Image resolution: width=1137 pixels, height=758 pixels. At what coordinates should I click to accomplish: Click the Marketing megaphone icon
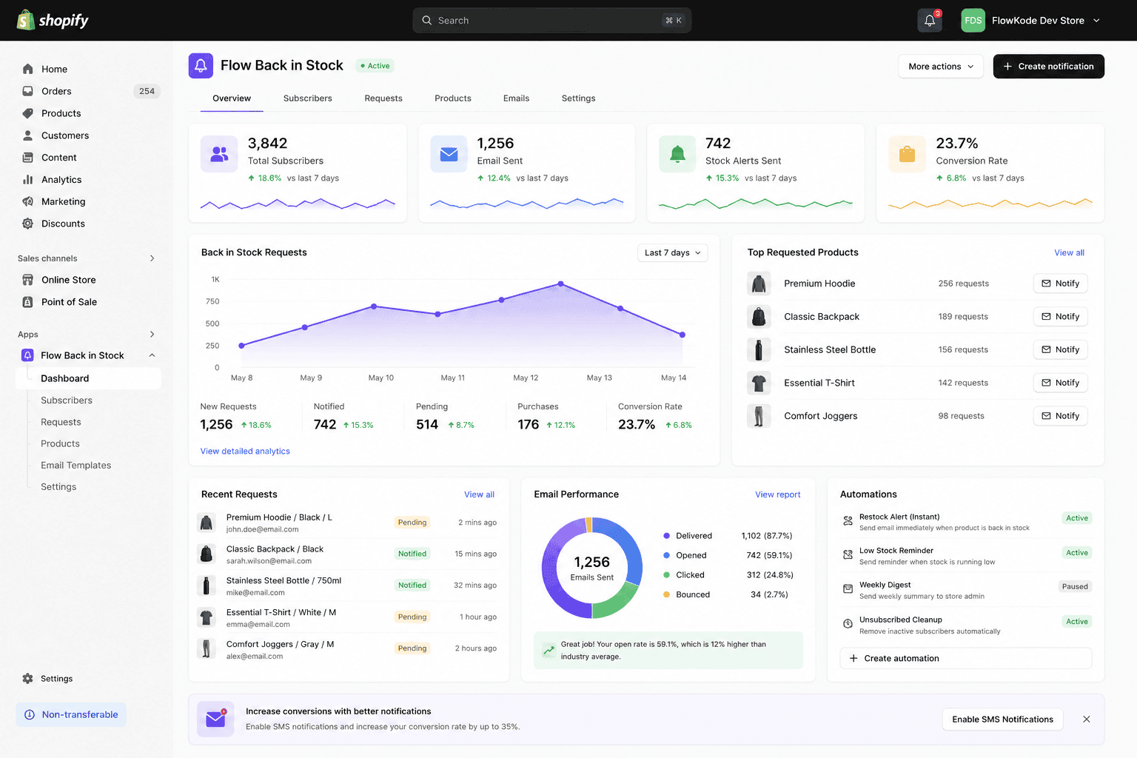pos(28,201)
